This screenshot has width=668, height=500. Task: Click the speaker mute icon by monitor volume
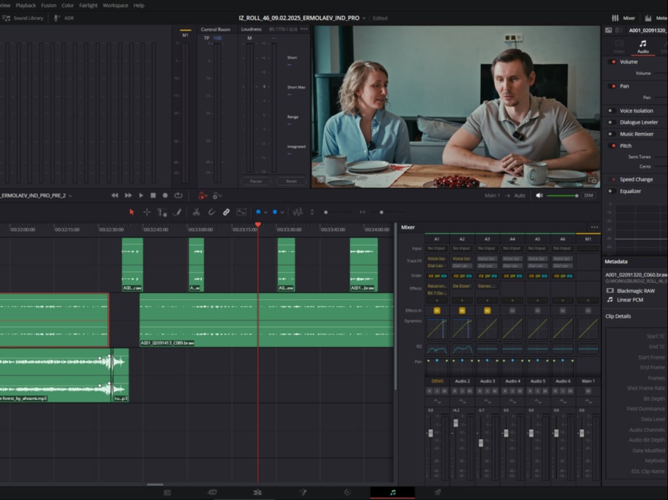coord(540,196)
